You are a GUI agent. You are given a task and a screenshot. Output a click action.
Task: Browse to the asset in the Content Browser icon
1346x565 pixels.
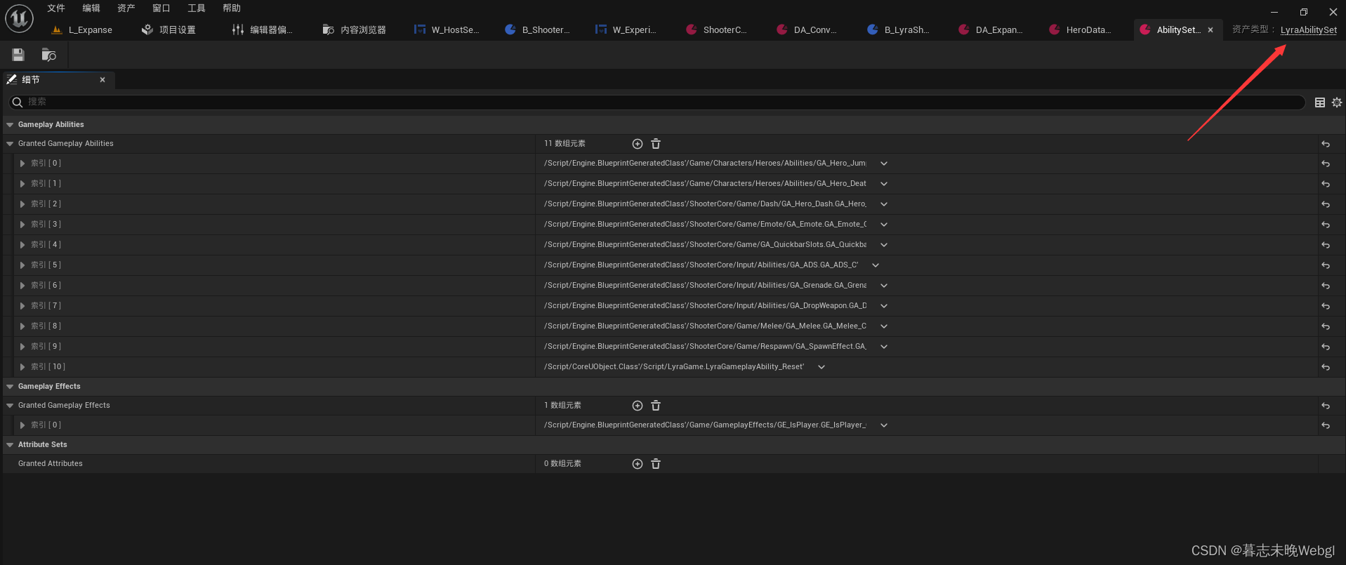tap(48, 55)
